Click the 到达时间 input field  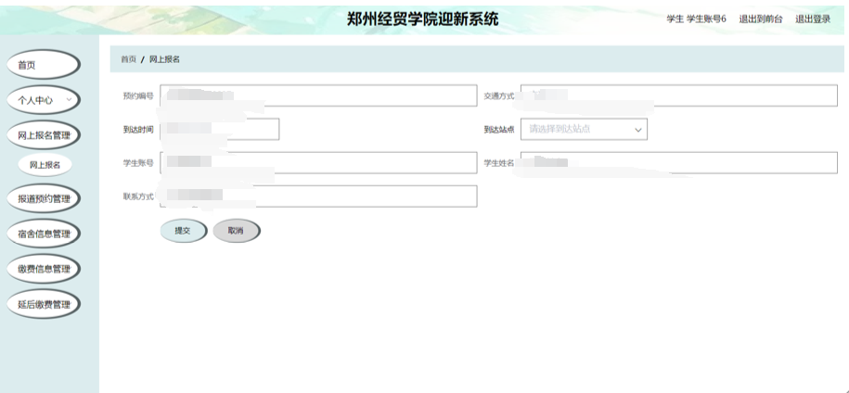click(x=220, y=129)
